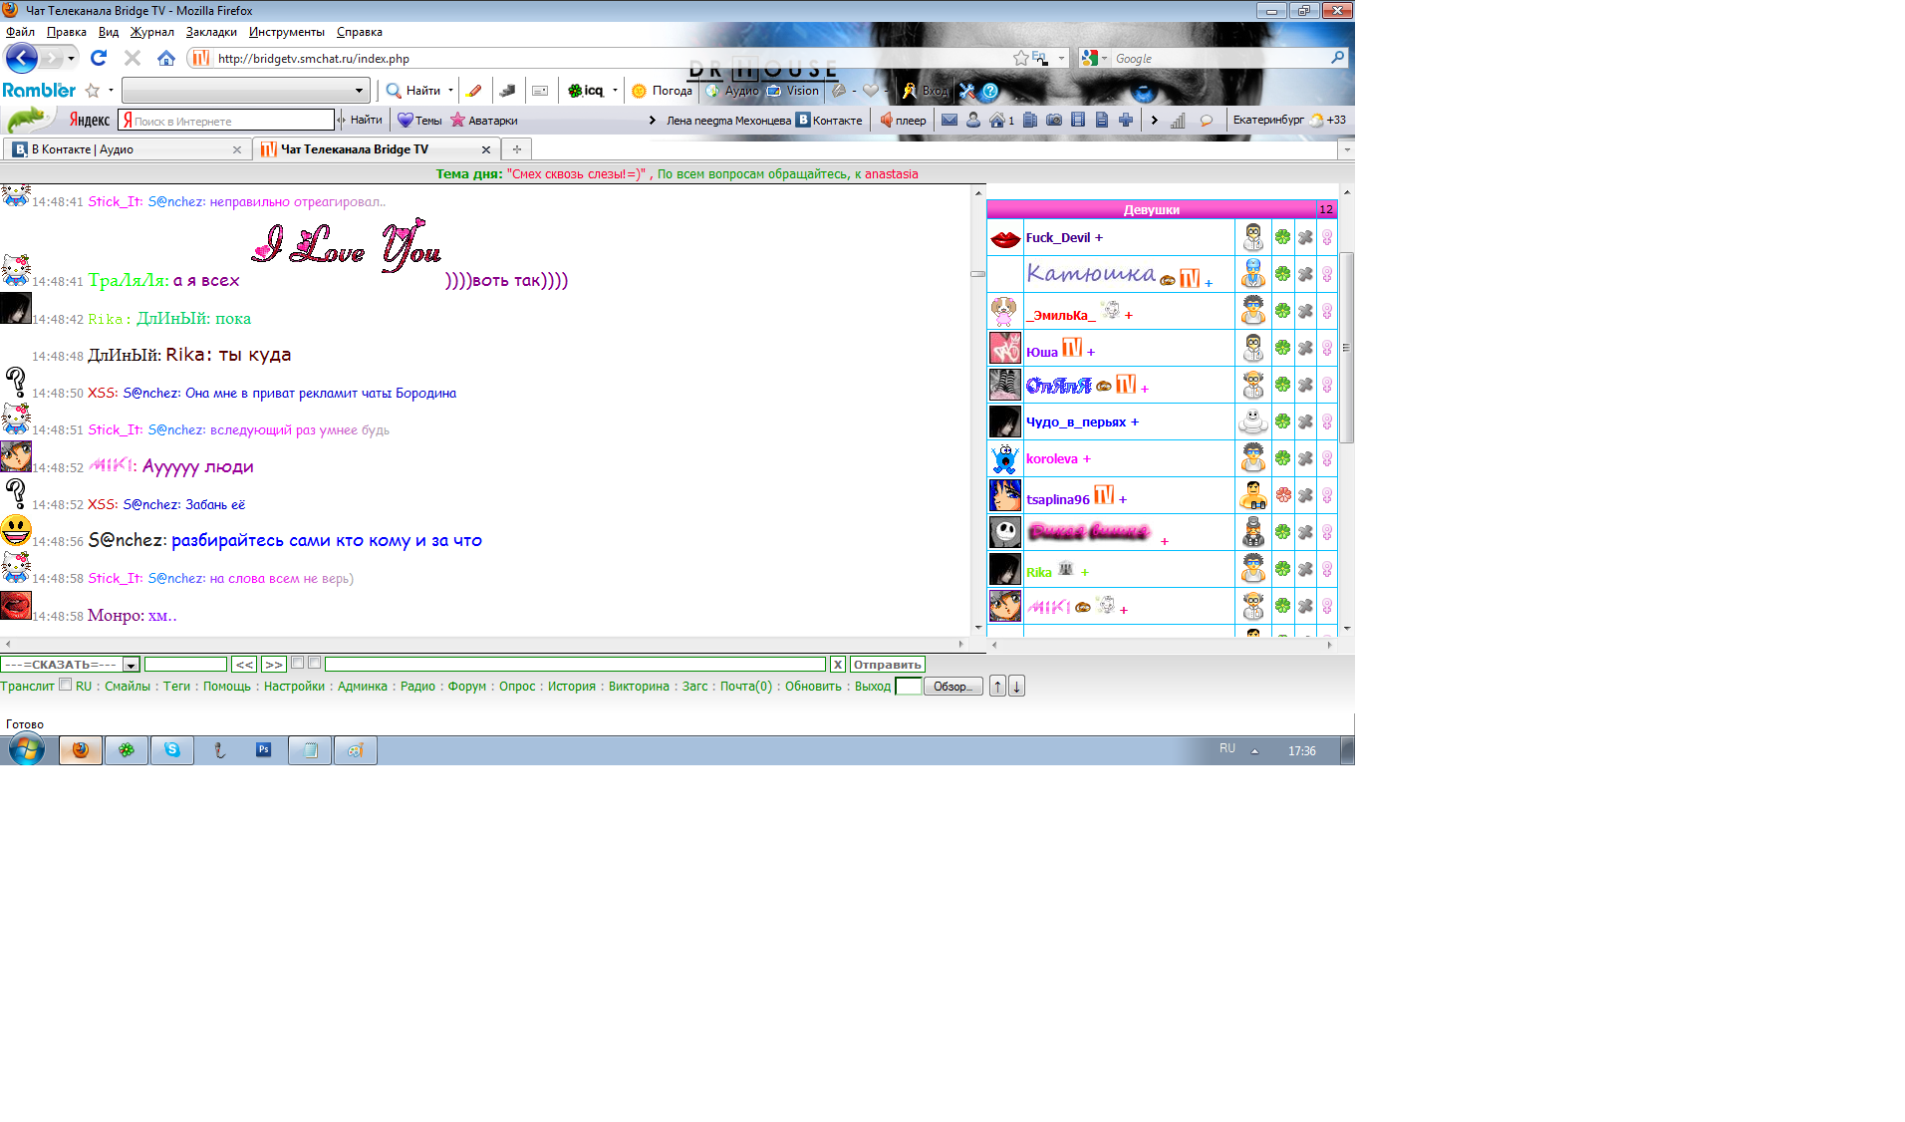Open Photoshop from the taskbar
This screenshot has width=1905, height=1122.
(263, 750)
